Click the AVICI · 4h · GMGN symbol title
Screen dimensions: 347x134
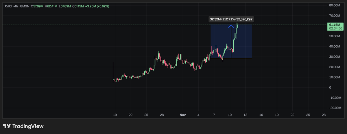click(x=17, y=6)
